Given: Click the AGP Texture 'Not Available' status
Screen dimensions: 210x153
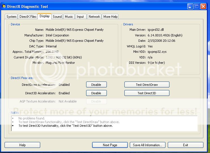Looking at the screenshot, I should tap(68, 101).
